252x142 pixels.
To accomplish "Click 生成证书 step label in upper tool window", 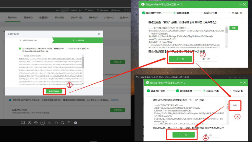I will point(237,13).
